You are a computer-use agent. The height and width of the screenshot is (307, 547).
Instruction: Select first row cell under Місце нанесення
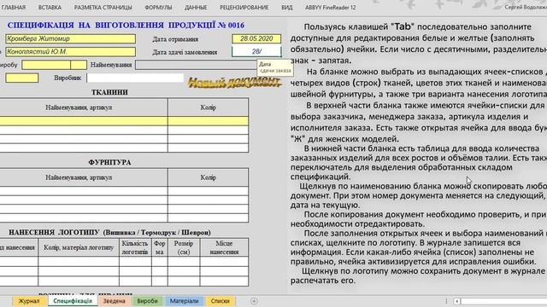coord(224,262)
